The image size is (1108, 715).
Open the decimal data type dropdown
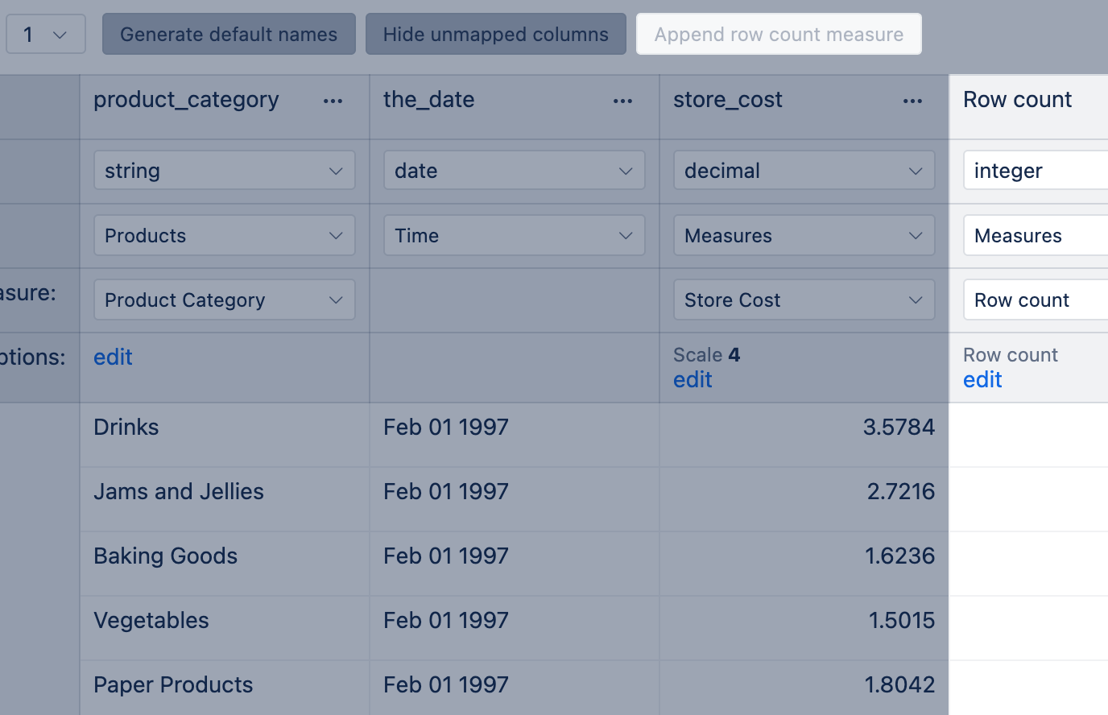click(804, 171)
